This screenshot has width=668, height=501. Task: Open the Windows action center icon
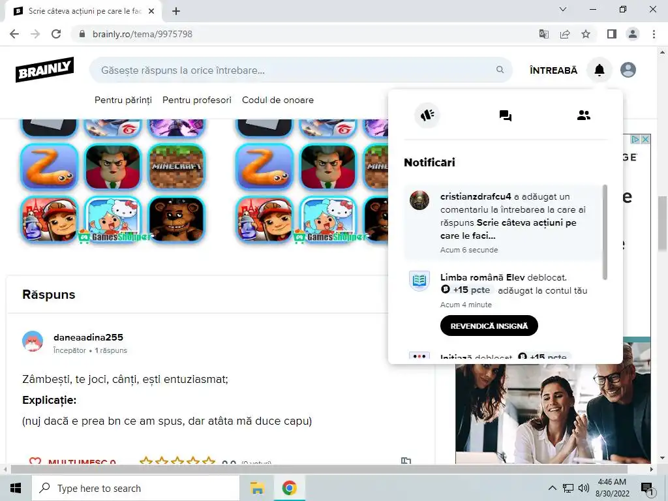[x=647, y=489]
